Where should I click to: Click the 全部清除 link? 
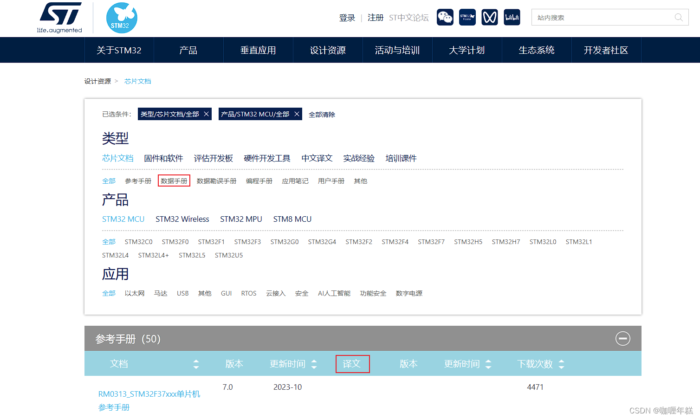pos(322,115)
